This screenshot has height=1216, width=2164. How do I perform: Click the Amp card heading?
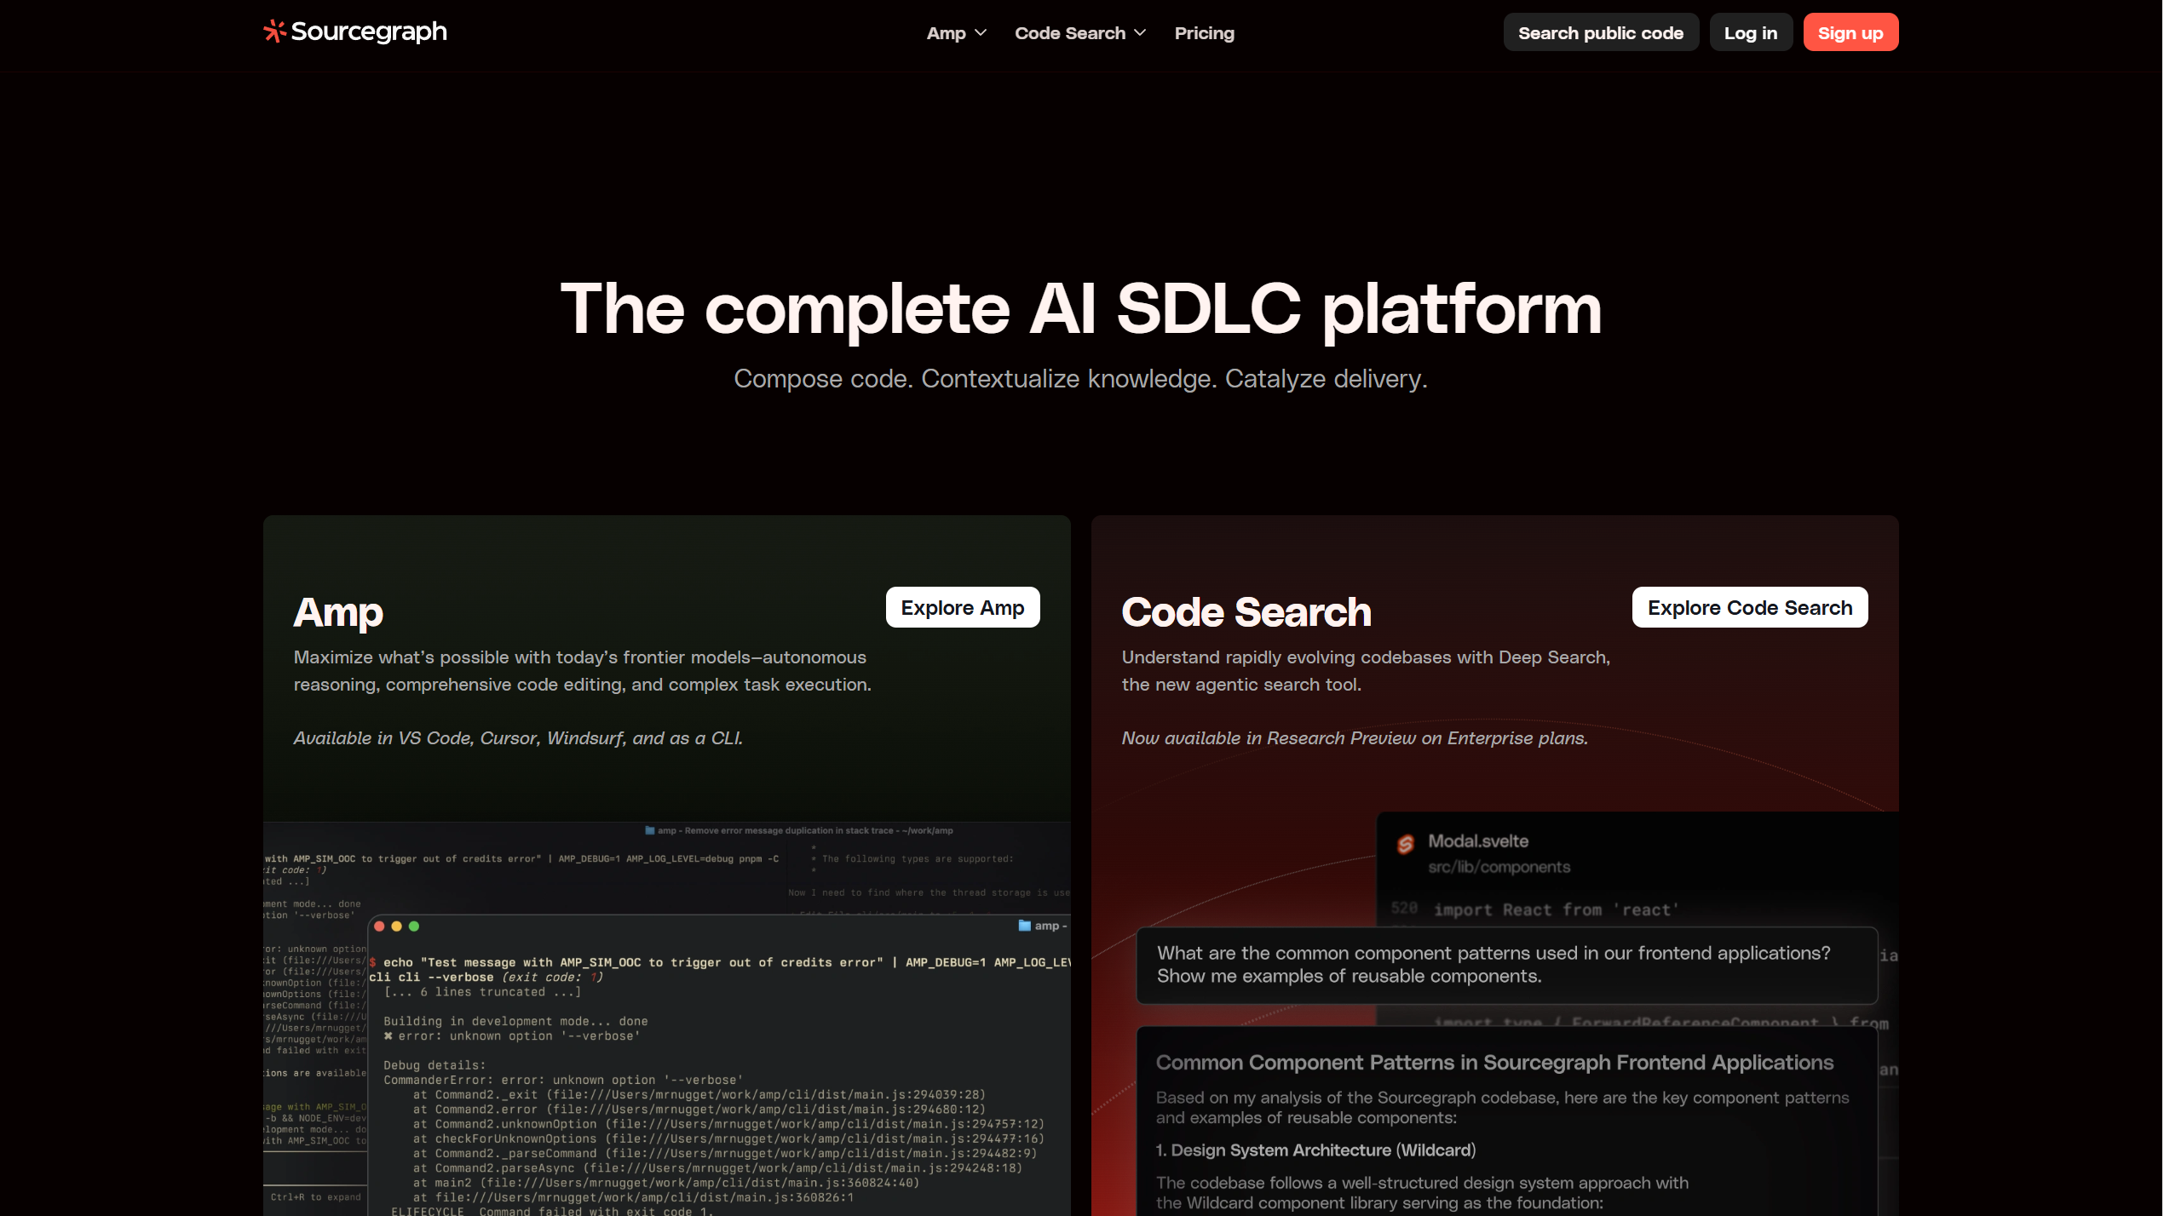pos(338,612)
